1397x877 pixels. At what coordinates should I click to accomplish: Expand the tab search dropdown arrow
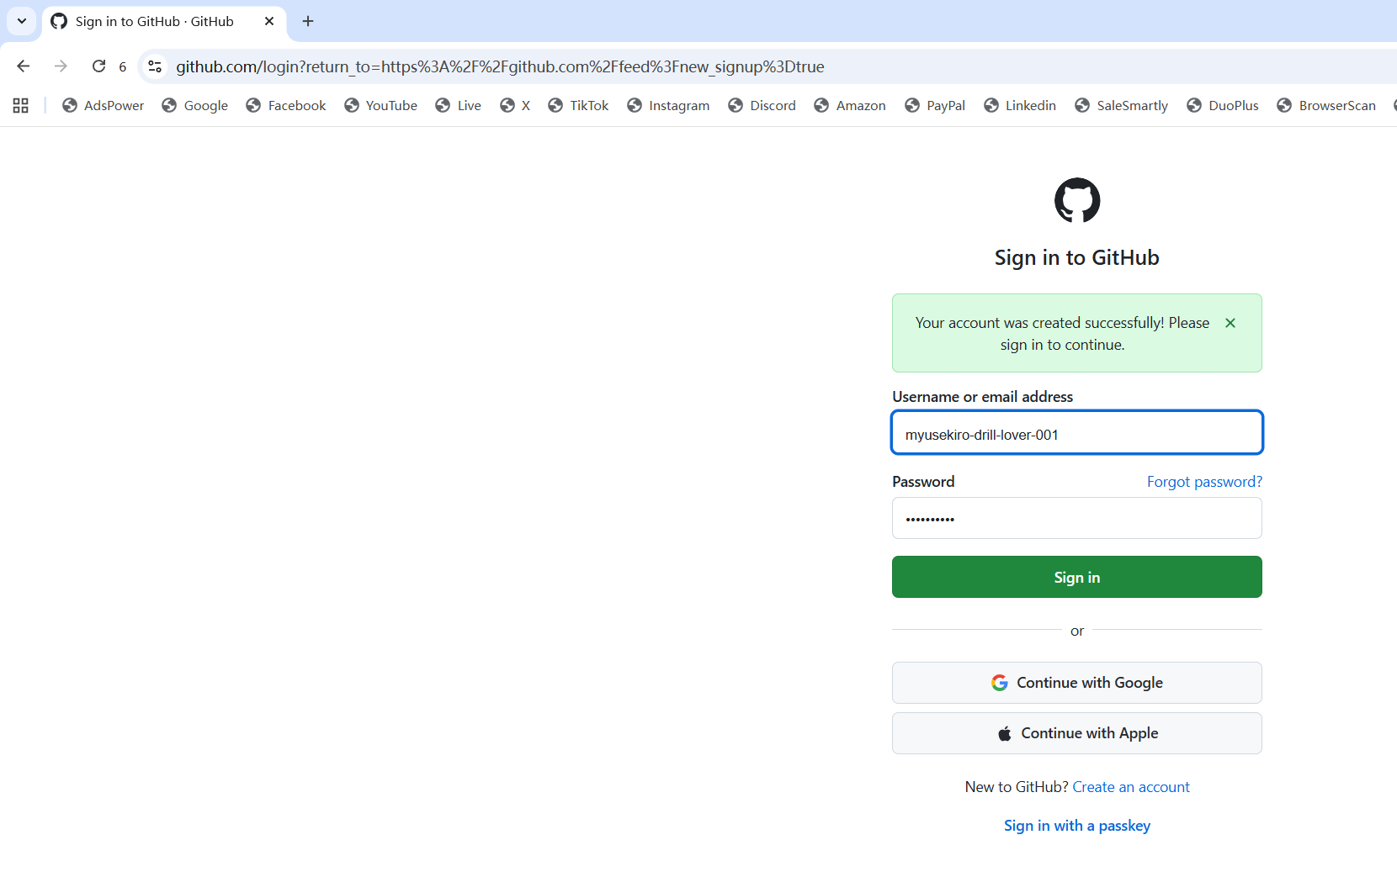(x=22, y=21)
